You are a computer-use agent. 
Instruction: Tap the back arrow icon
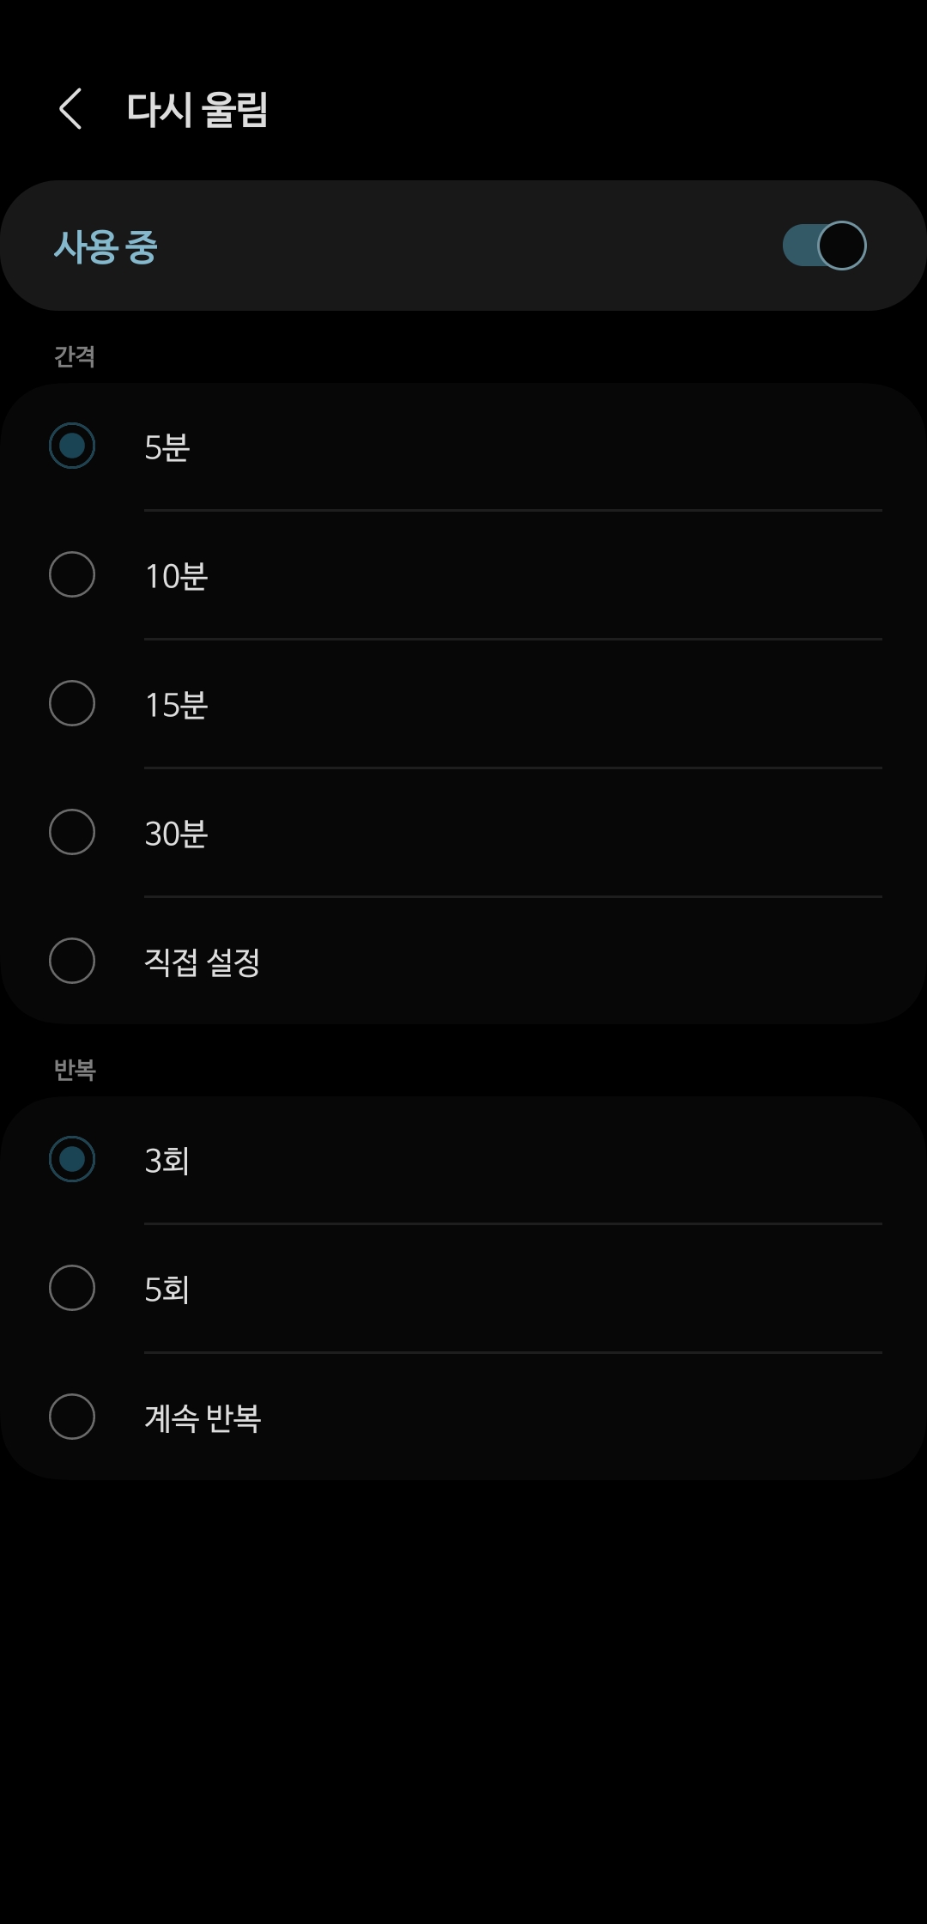pyautogui.click(x=71, y=109)
